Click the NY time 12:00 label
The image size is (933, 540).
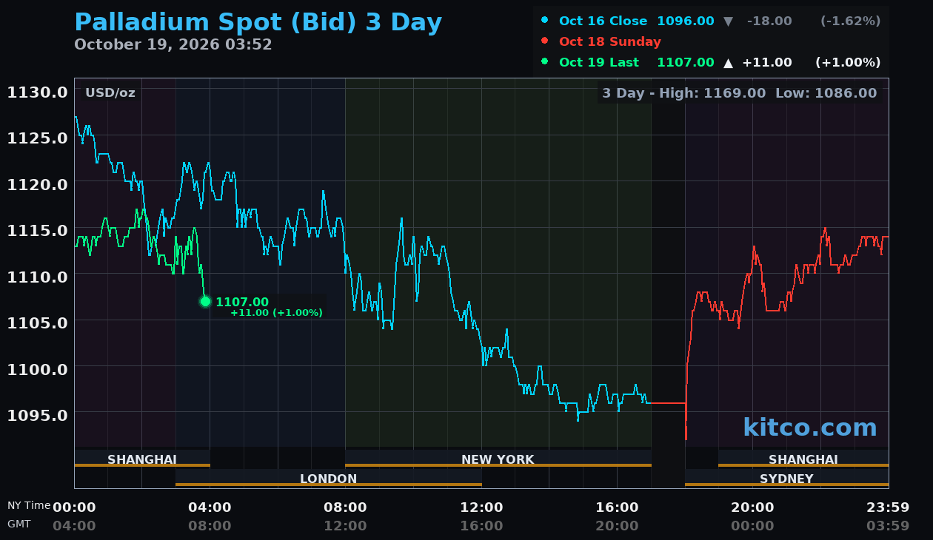(x=481, y=507)
